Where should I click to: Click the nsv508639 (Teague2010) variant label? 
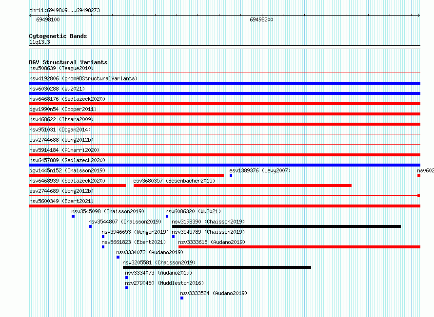[61, 68]
